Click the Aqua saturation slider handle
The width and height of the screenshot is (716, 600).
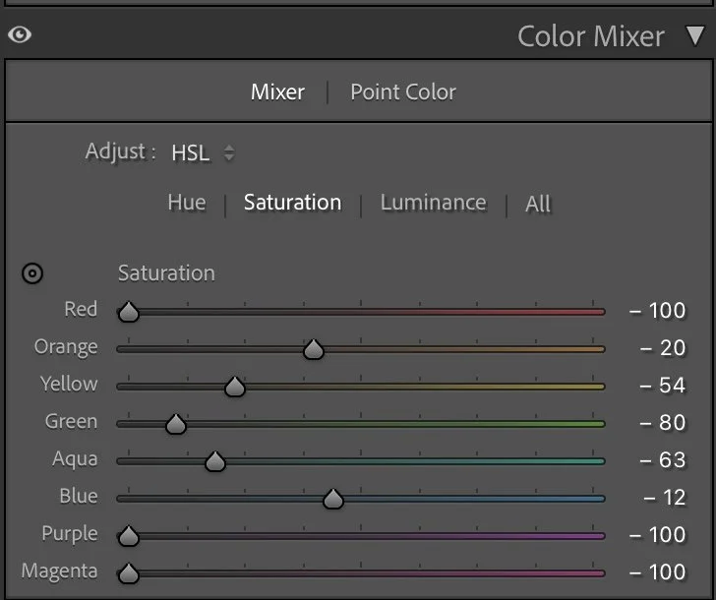215,461
